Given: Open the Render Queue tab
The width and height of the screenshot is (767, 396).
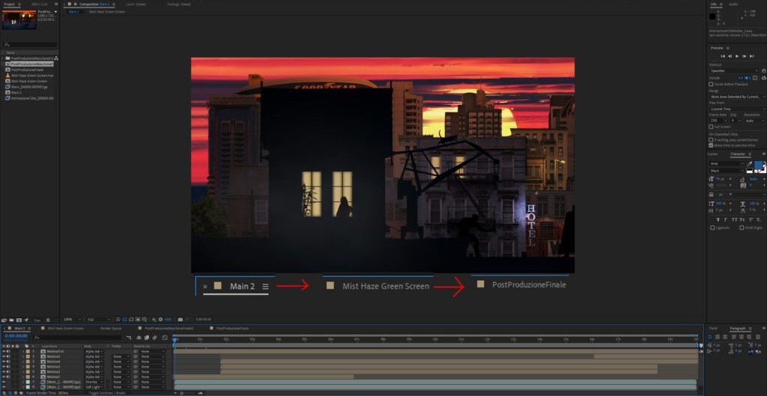Looking at the screenshot, I should click(x=111, y=328).
